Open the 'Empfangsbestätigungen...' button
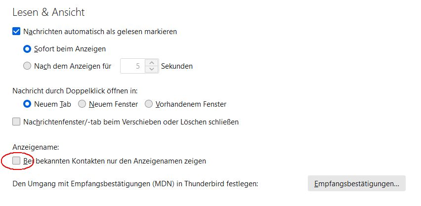This screenshot has width=421, height=206. 356,184
